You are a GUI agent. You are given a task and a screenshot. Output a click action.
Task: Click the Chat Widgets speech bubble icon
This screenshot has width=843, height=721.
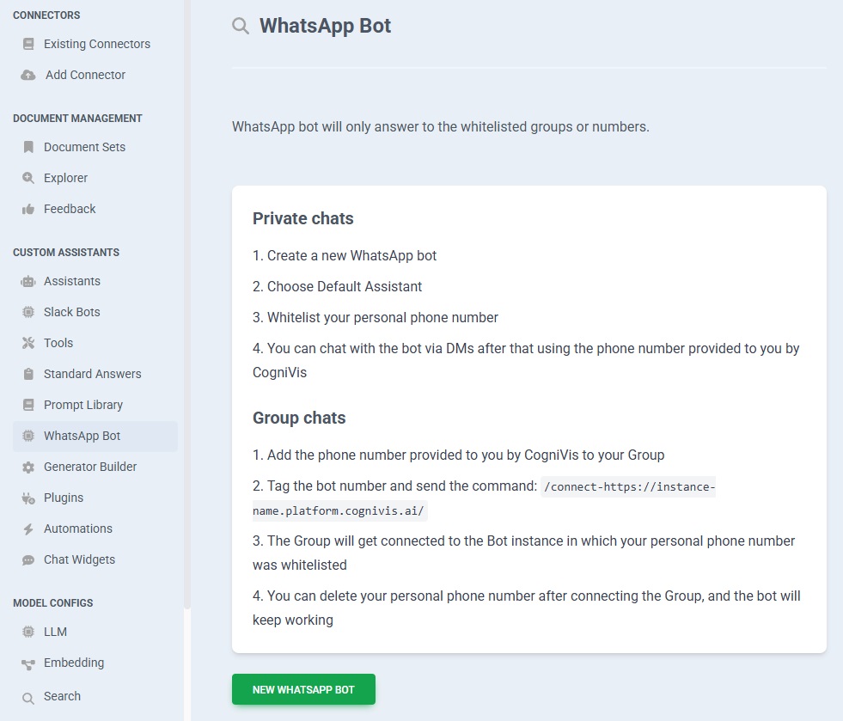[x=28, y=559]
